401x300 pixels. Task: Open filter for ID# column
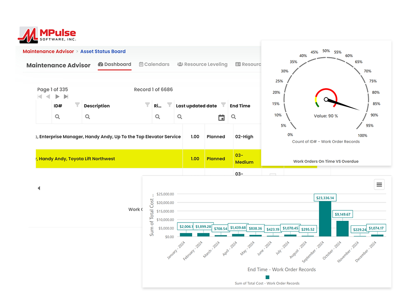coord(77,105)
